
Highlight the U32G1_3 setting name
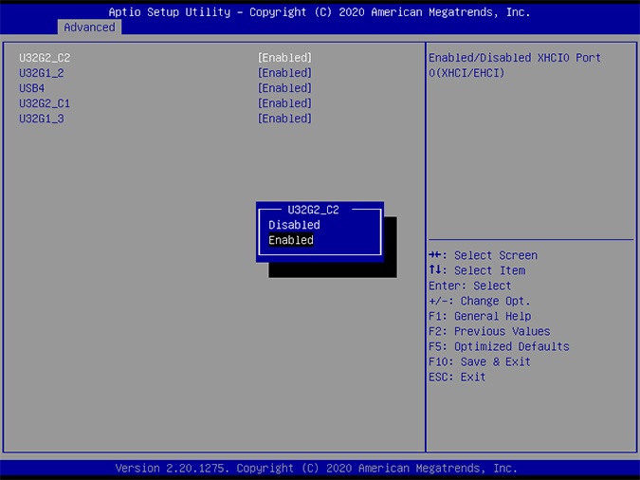coord(42,119)
